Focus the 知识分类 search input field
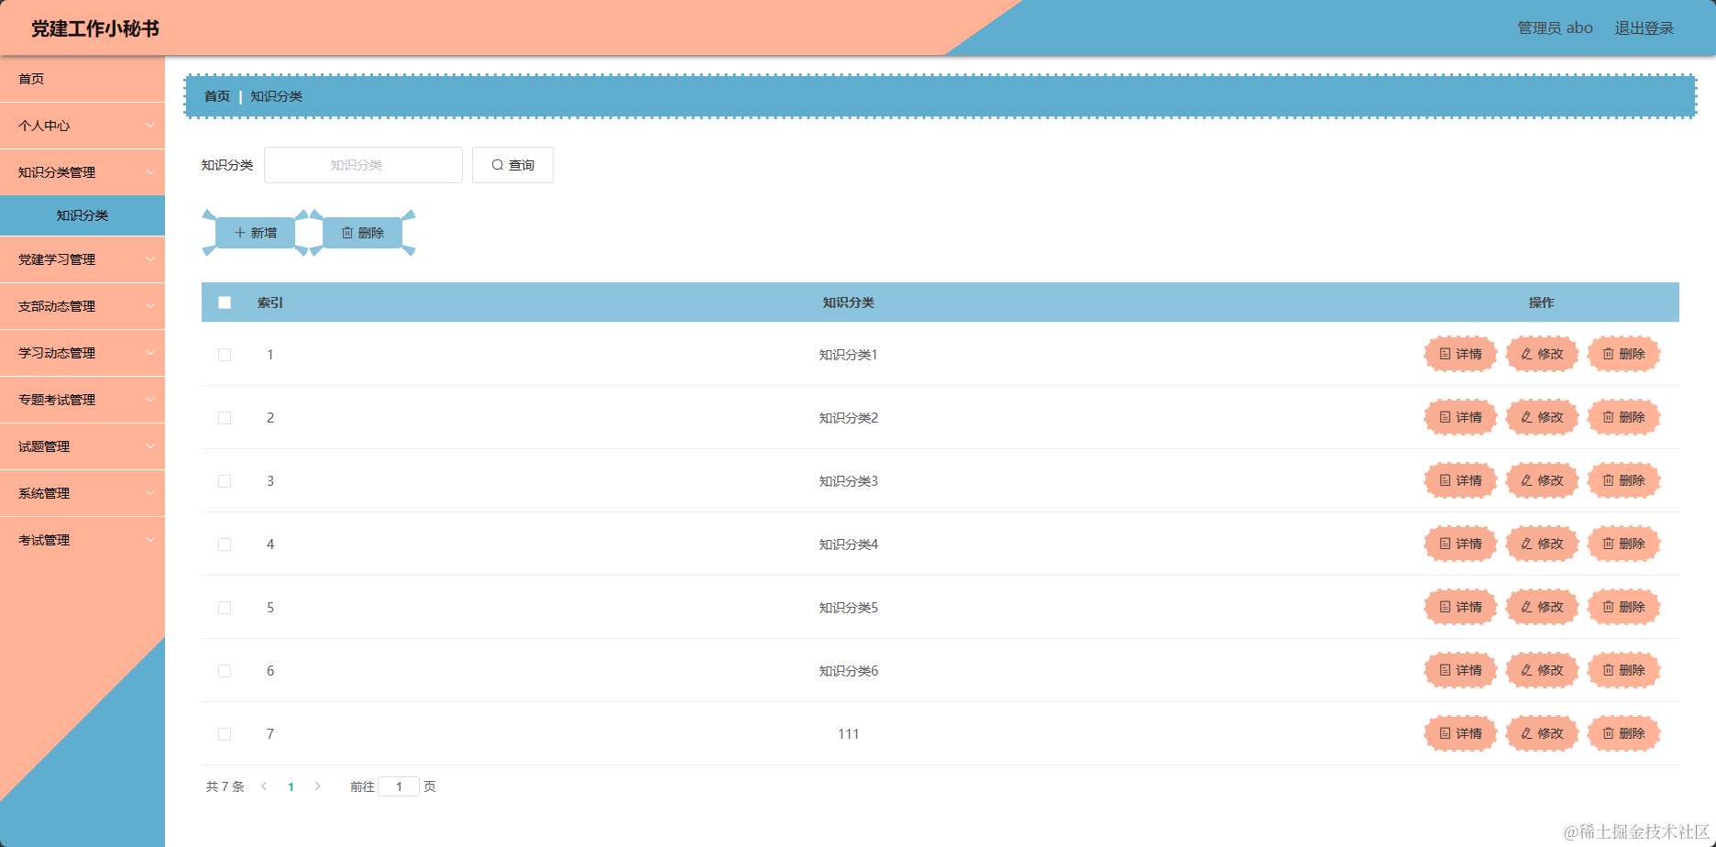 363,165
